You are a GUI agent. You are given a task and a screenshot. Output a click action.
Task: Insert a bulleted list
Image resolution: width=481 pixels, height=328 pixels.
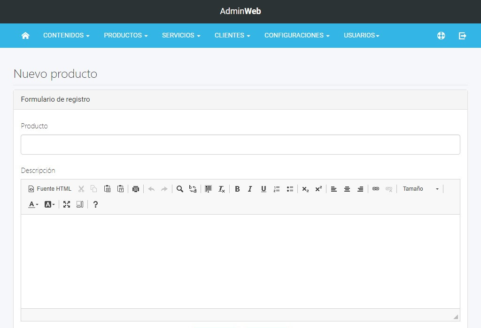(290, 189)
